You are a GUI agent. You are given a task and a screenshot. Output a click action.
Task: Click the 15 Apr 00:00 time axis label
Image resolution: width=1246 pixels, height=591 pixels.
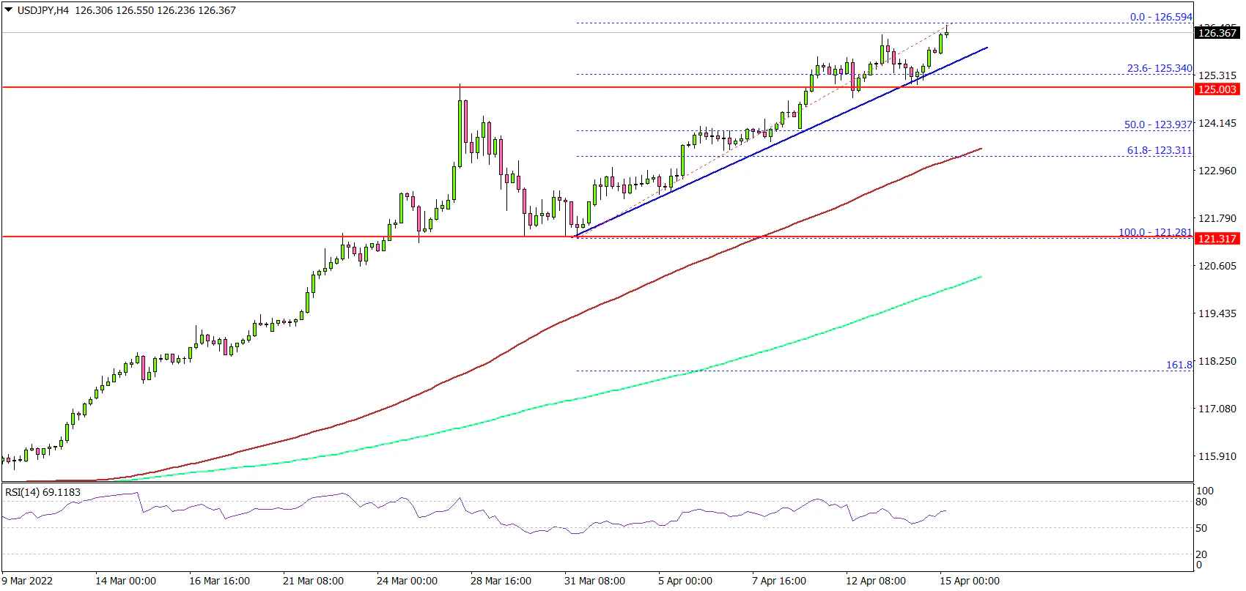pyautogui.click(x=969, y=581)
